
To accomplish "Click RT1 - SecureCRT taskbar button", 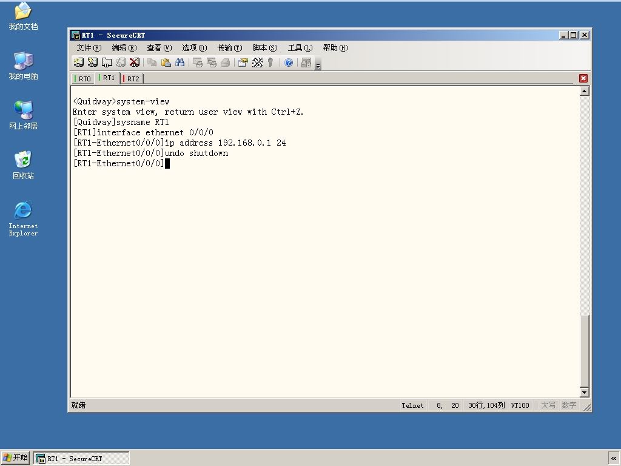I will (81, 459).
